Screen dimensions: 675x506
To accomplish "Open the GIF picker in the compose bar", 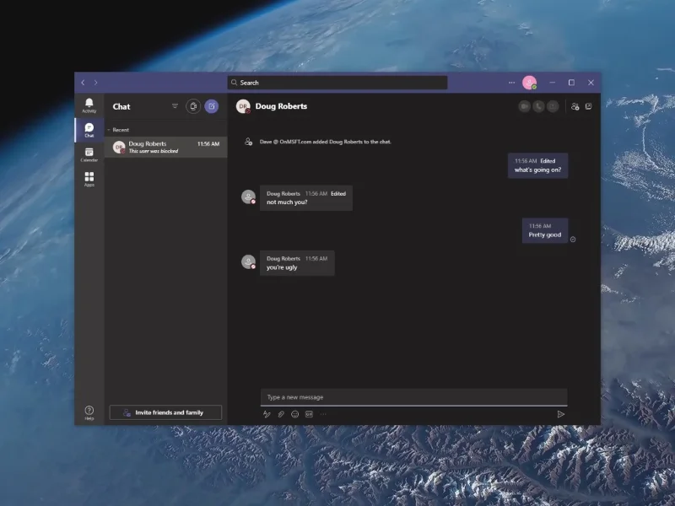I will 309,414.
